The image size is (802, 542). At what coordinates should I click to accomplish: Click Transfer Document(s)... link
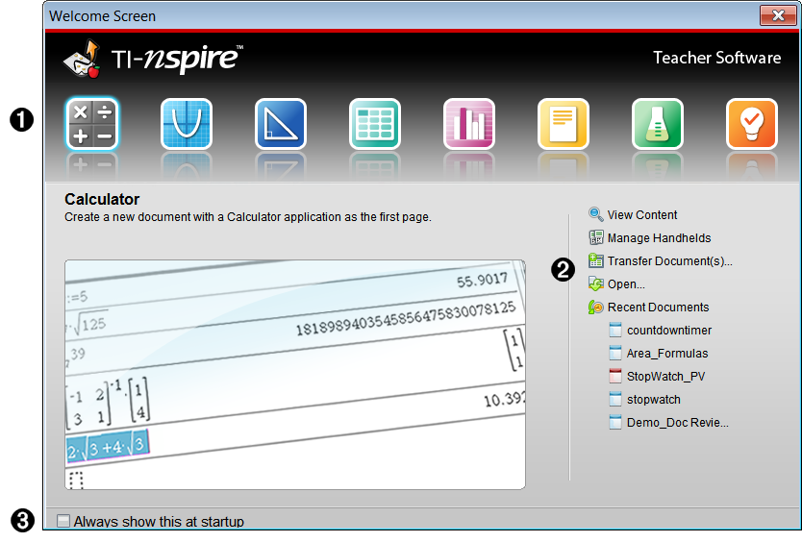pos(669,261)
